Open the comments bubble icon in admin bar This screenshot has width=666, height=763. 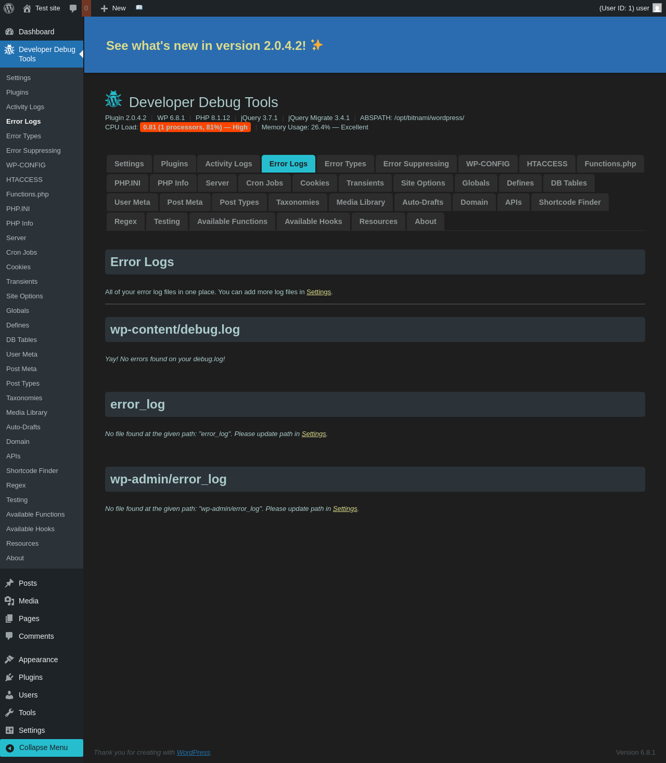click(x=73, y=8)
